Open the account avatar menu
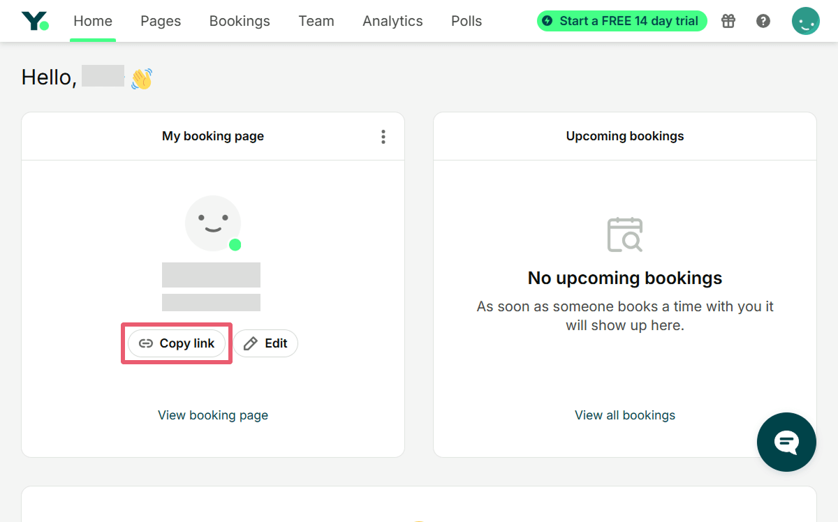 (805, 21)
